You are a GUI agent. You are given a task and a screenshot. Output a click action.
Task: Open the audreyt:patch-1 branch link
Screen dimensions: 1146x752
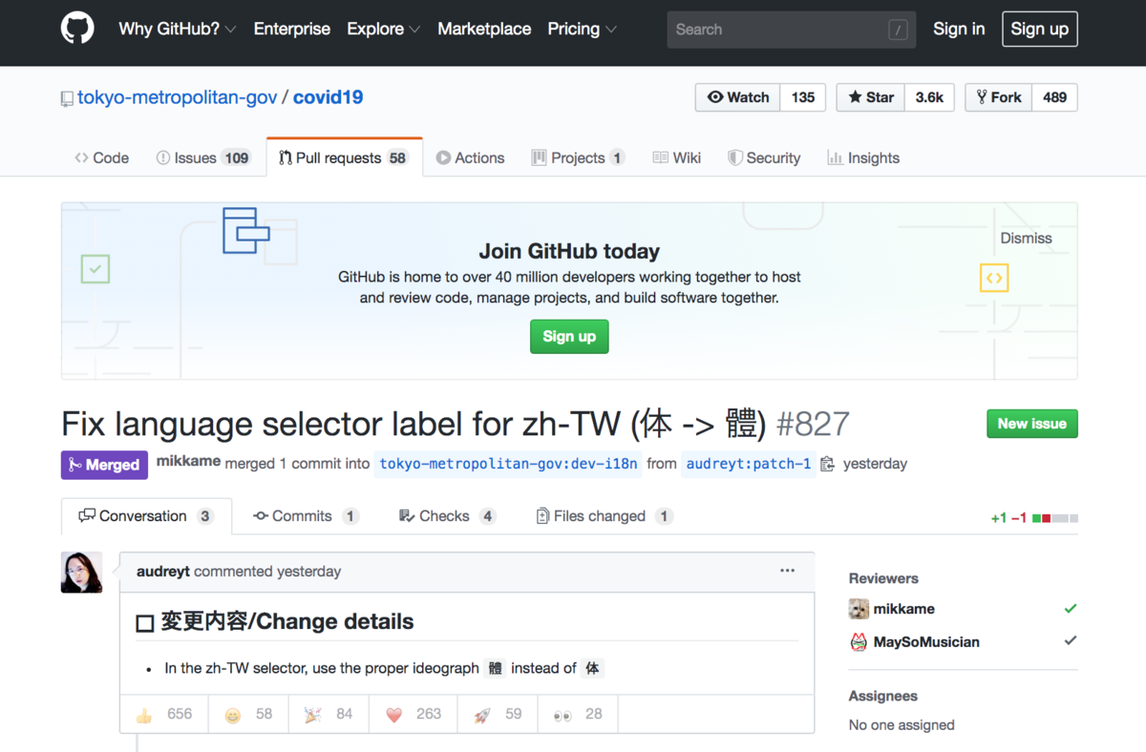coord(749,464)
